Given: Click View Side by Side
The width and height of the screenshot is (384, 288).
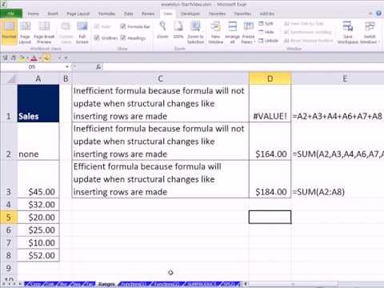Looking at the screenshot, I should (304, 24).
